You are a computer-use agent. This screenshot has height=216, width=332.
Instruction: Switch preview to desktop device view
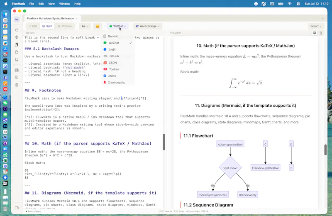(x=315, y=33)
